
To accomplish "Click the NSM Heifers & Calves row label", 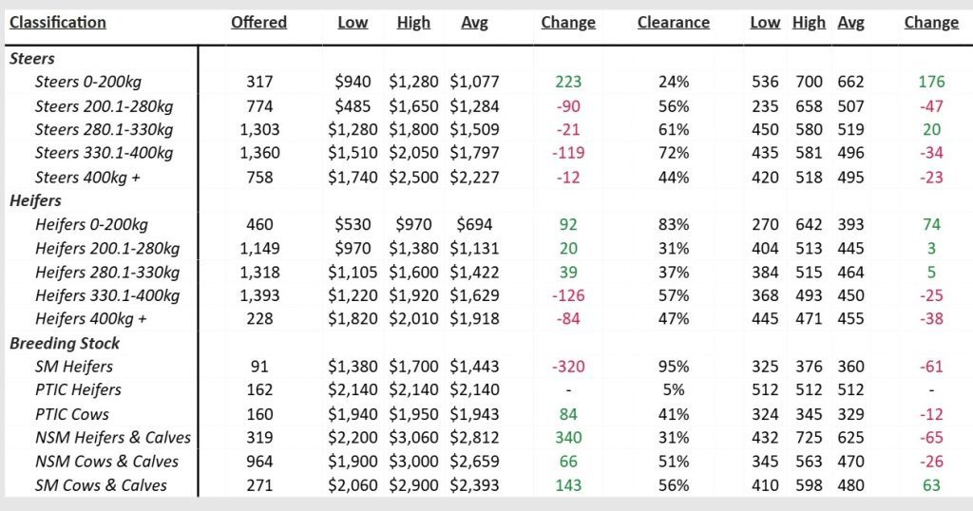I will pyautogui.click(x=113, y=438).
